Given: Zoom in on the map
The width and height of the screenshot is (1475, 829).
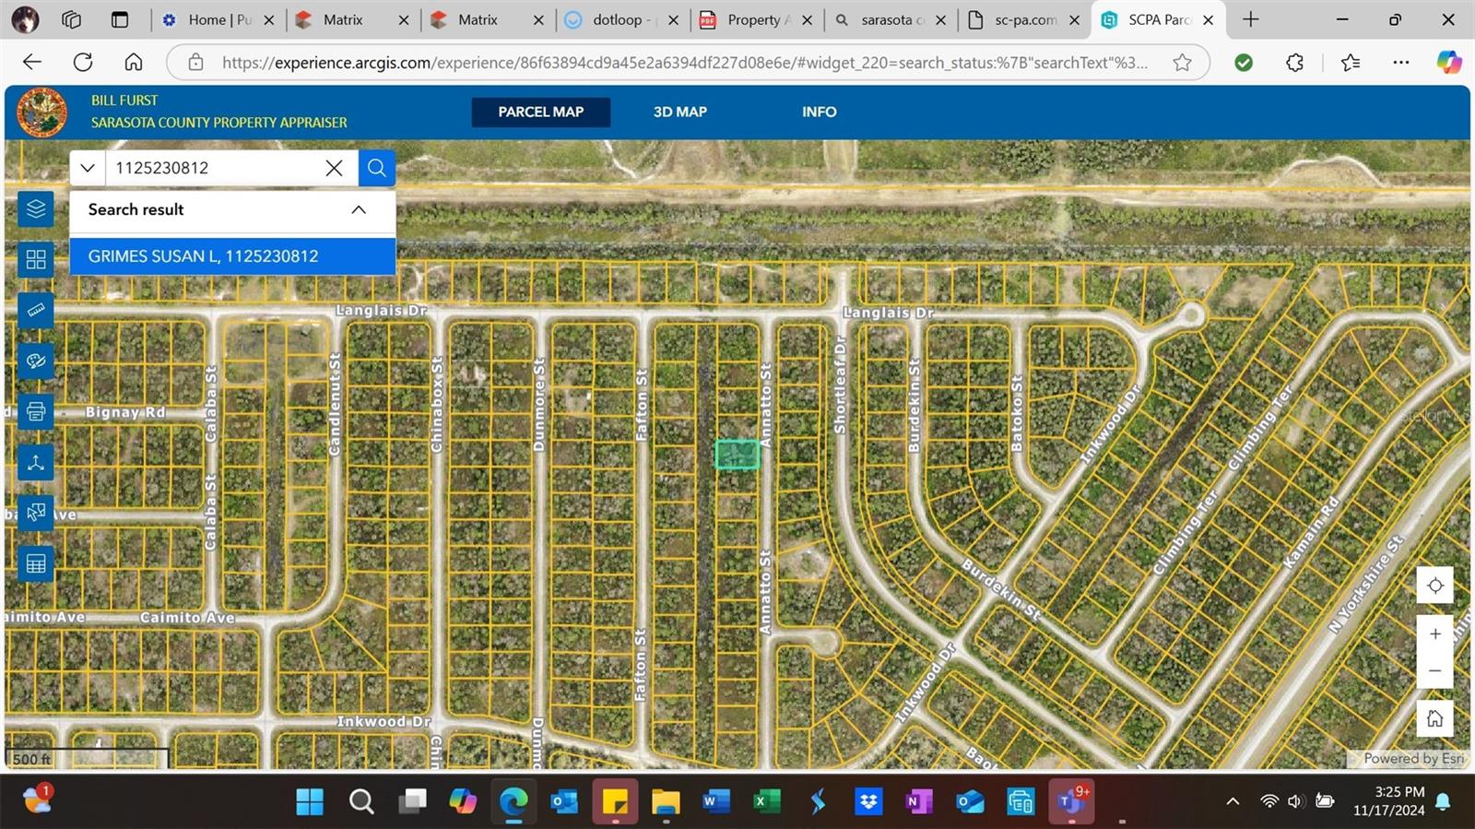Looking at the screenshot, I should 1434,634.
